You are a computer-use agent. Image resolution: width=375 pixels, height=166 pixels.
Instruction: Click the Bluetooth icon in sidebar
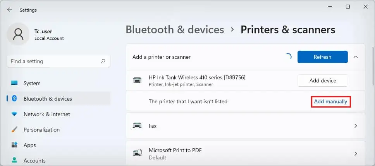pos(15,99)
